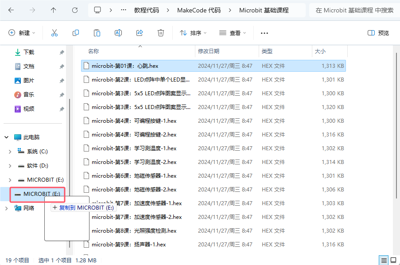This screenshot has width=400, height=265.
Task: Open the 查看 view dropdown
Action: coord(233,33)
